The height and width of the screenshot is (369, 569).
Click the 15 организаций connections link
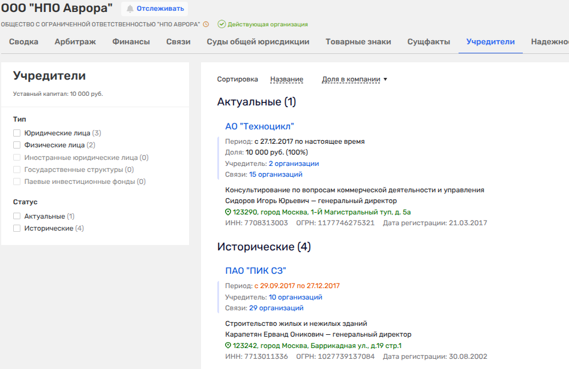[275, 174]
